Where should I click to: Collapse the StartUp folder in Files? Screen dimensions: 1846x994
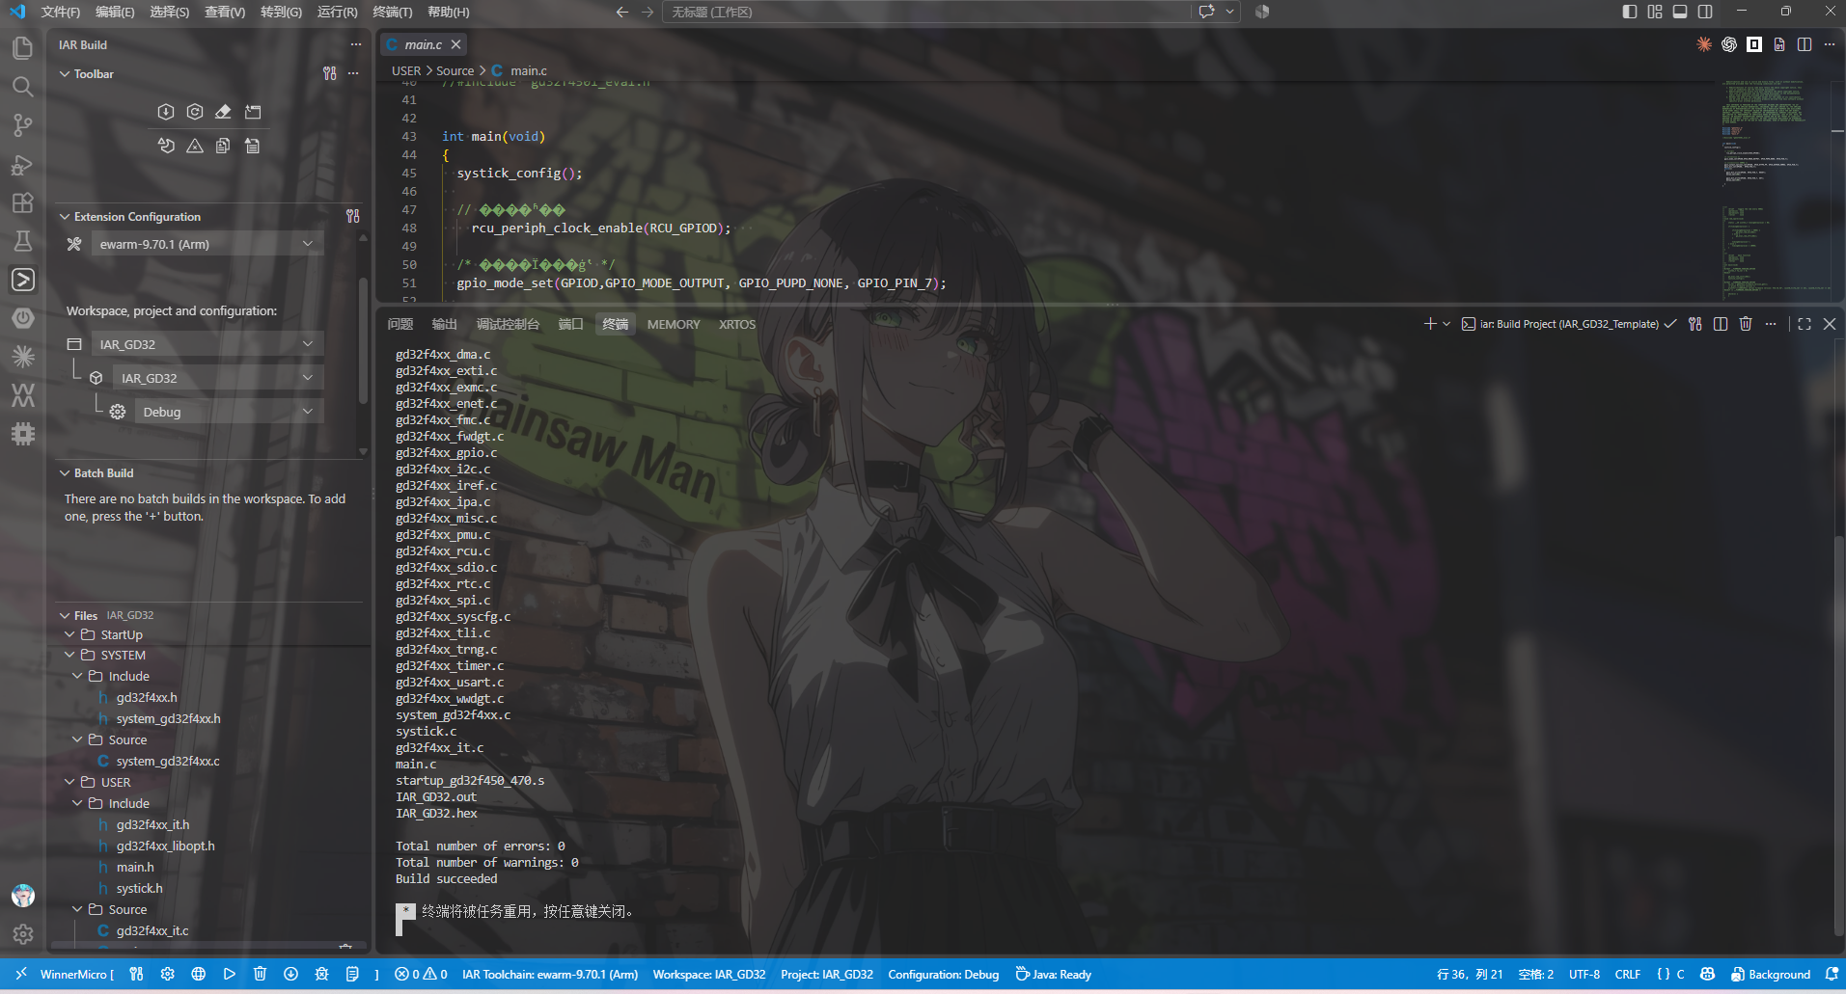(69, 634)
